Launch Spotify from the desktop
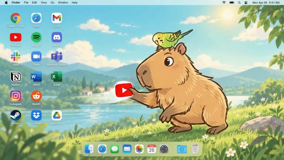284x160 pixels. 36,37
